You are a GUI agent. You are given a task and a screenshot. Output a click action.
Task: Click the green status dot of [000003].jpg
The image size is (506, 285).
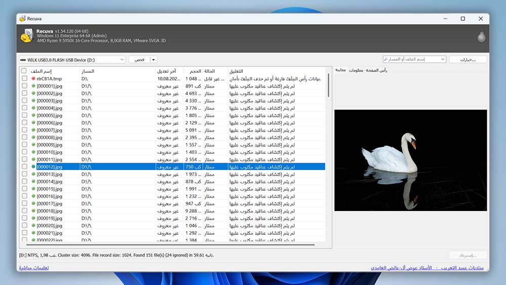[33, 101]
